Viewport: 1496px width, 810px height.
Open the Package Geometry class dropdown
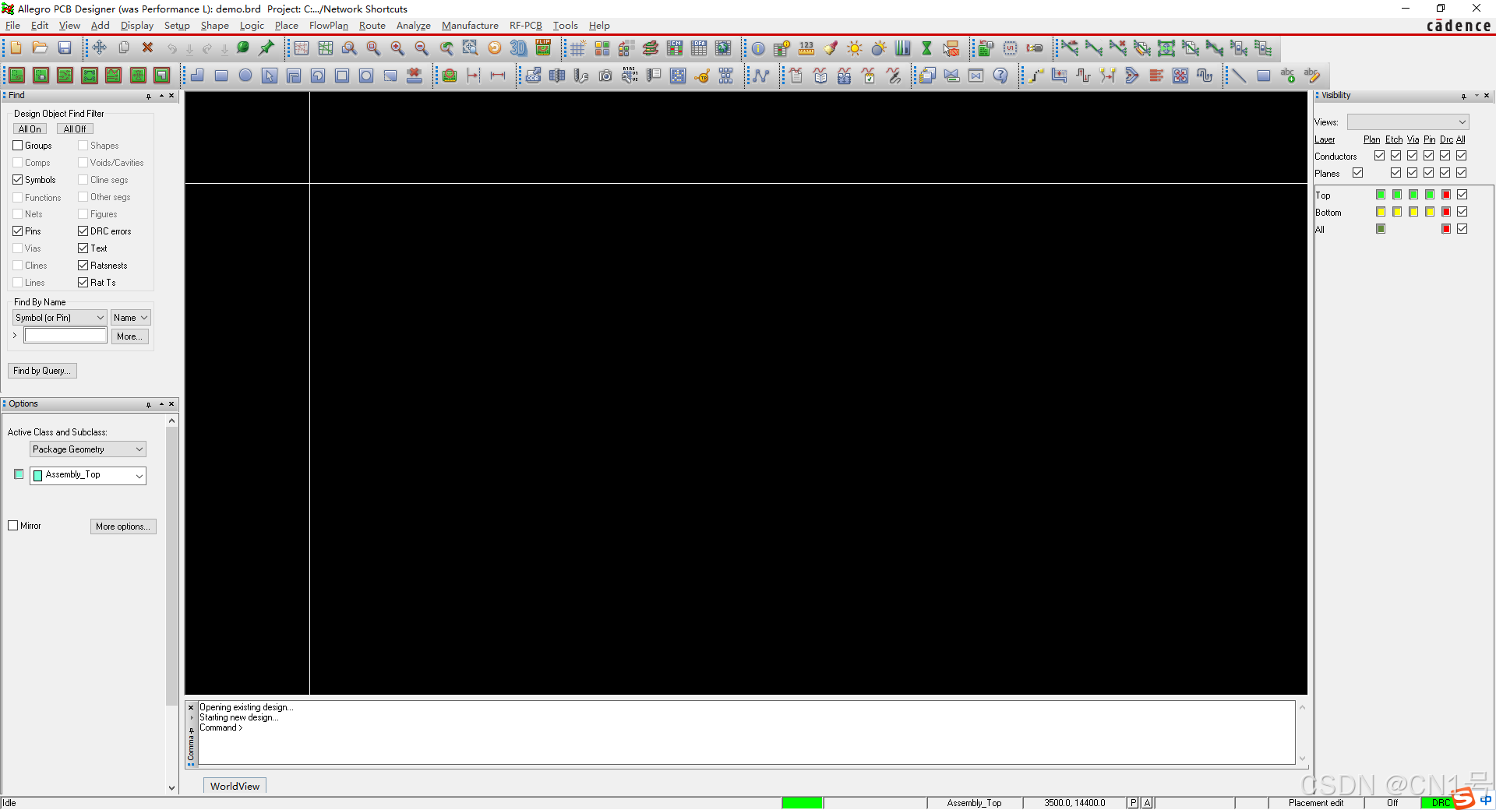[88, 449]
